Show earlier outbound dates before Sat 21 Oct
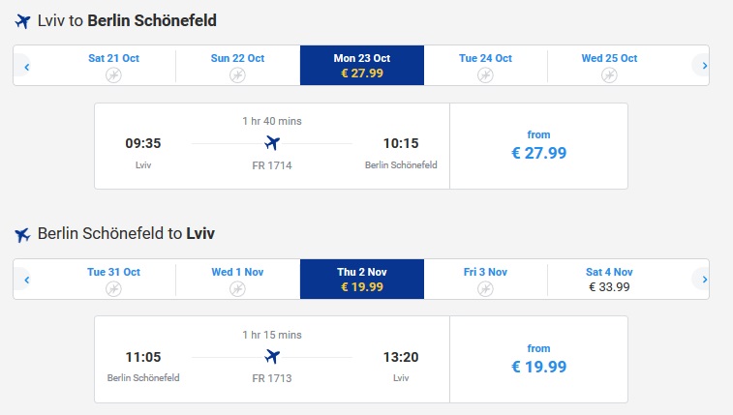This screenshot has height=415, width=733. [x=27, y=67]
